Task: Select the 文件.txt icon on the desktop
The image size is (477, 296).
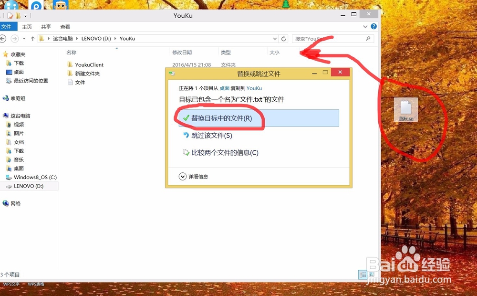Action: click(x=406, y=110)
